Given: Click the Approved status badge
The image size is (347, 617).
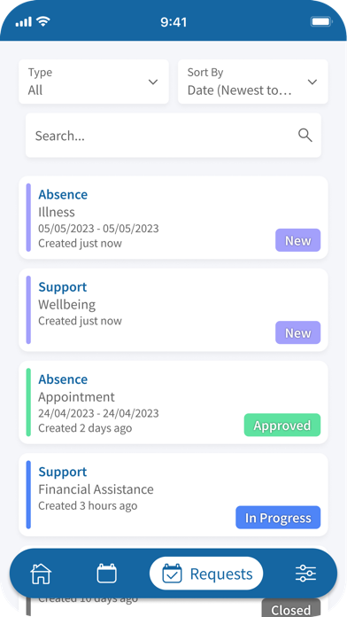Looking at the screenshot, I should [x=282, y=425].
